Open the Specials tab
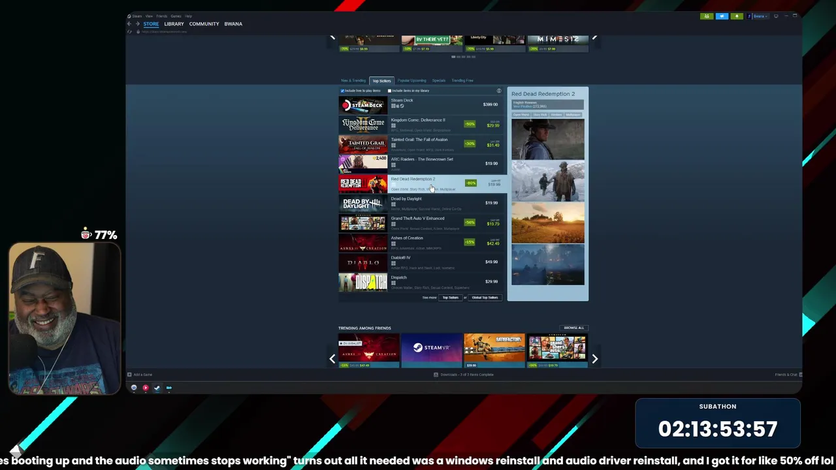 coord(438,80)
